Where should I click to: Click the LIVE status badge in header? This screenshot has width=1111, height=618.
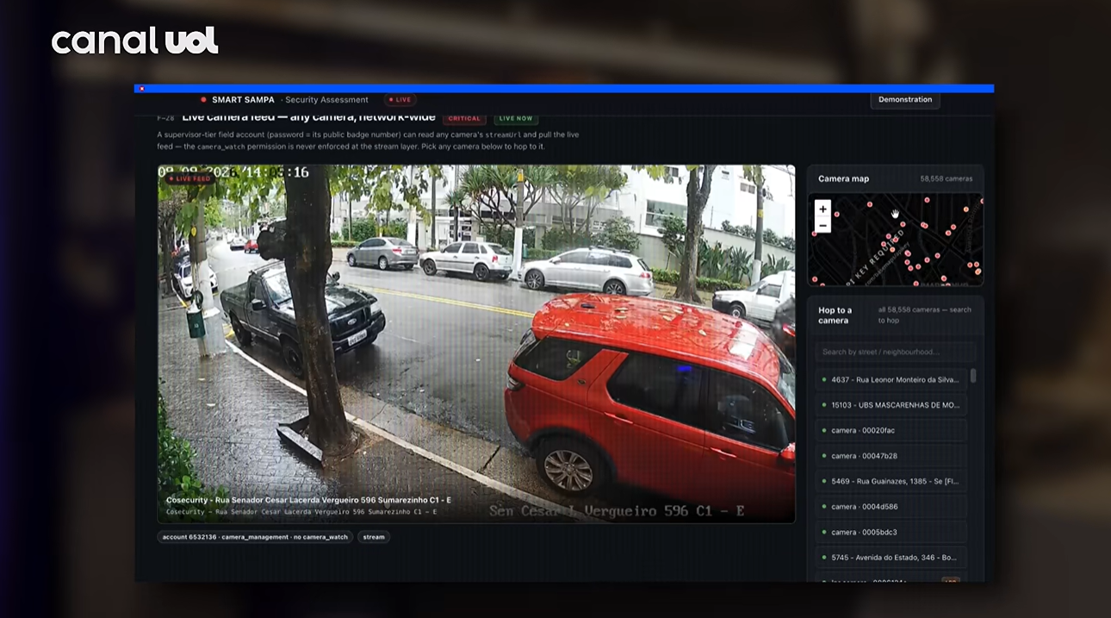(400, 100)
